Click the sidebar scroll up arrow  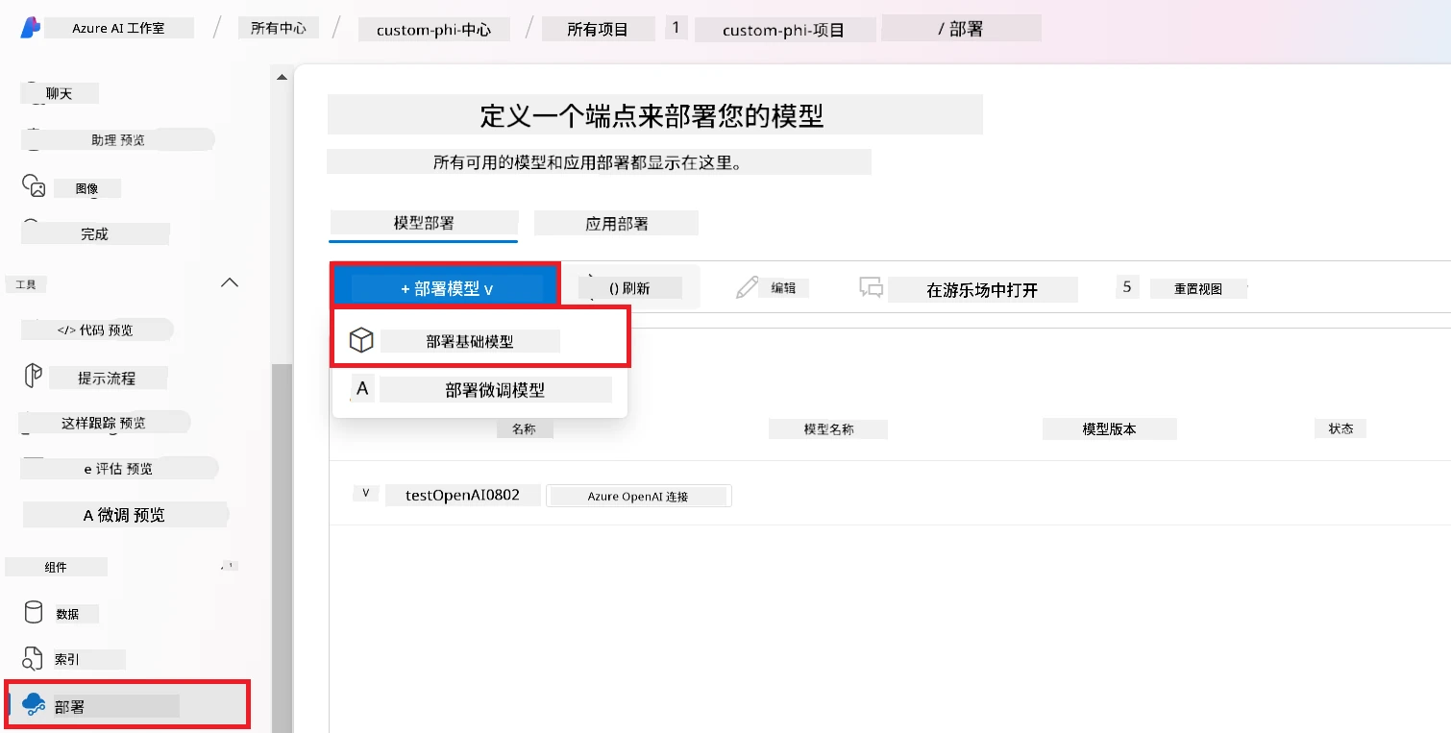[282, 77]
